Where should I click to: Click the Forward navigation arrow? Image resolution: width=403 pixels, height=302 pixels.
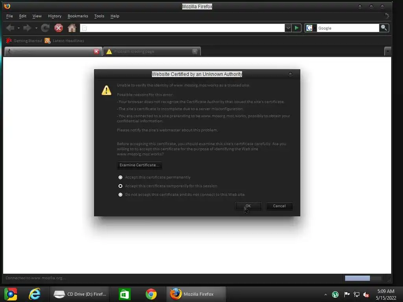point(27,28)
